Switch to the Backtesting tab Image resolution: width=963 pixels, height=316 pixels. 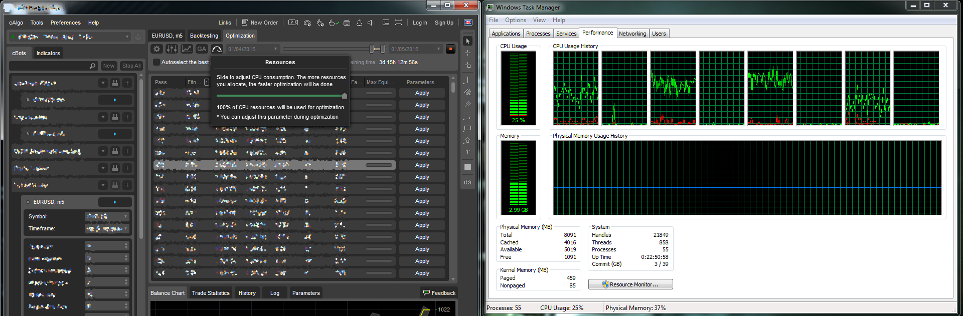point(204,36)
